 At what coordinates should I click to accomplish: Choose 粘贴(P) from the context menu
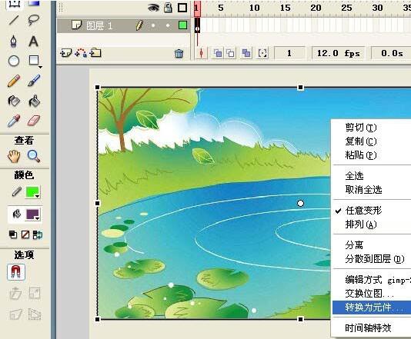click(x=361, y=155)
